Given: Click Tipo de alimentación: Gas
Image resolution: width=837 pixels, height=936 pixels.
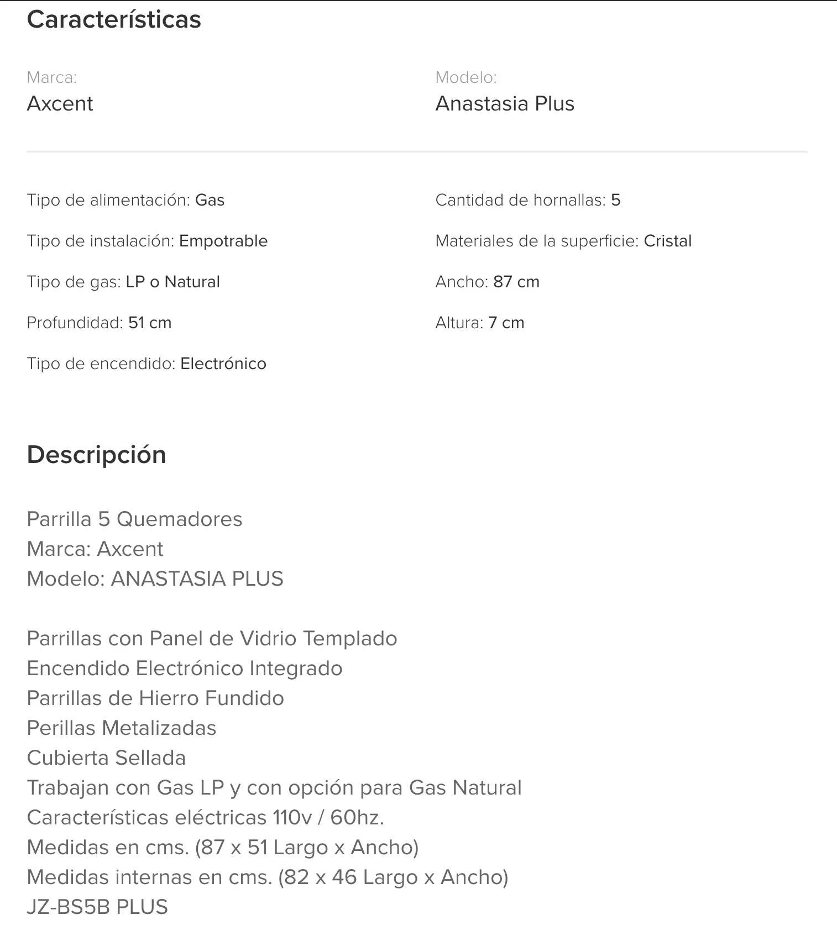Looking at the screenshot, I should pyautogui.click(x=125, y=200).
